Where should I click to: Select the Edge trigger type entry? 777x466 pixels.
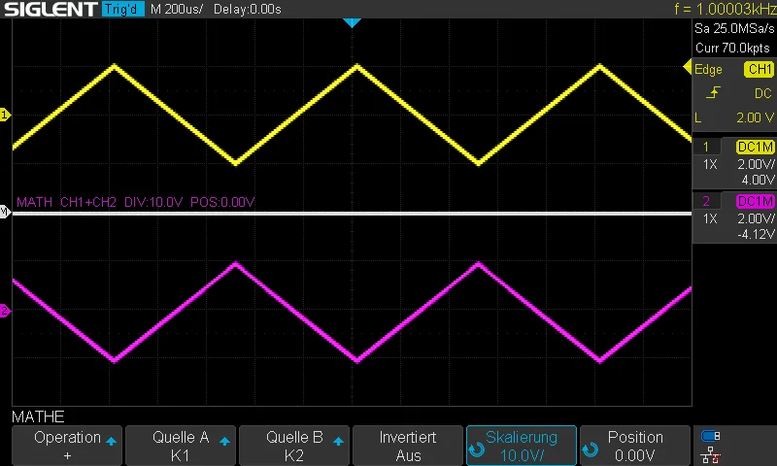(708, 69)
